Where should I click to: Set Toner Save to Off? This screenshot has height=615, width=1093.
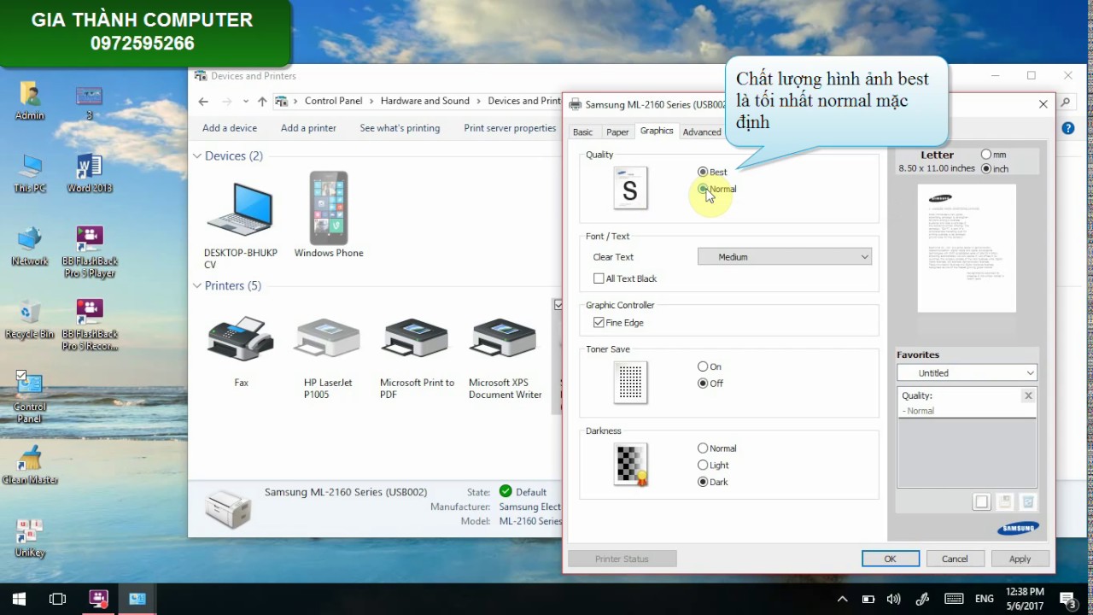[710, 384]
